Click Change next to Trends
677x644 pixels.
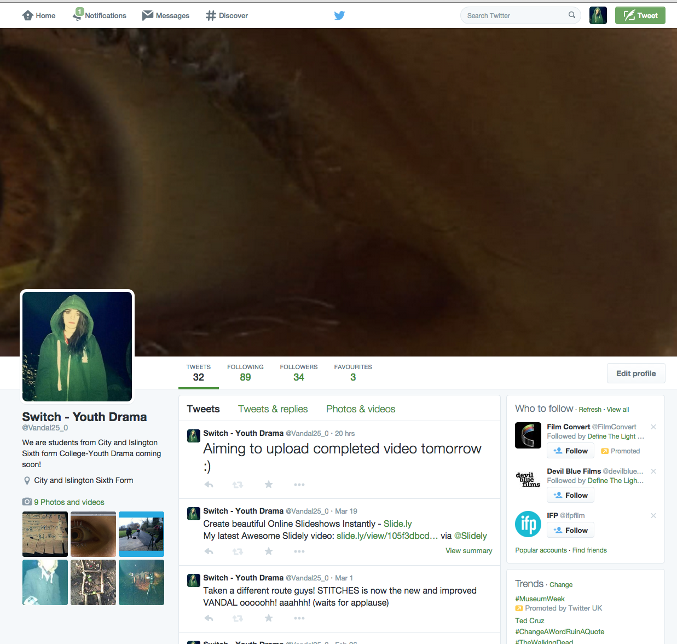561,585
